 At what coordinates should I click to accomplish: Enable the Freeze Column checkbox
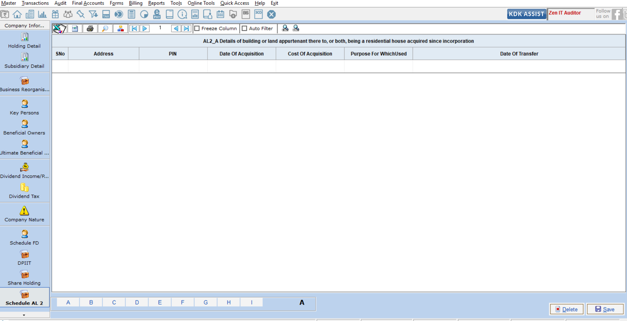[x=197, y=28]
